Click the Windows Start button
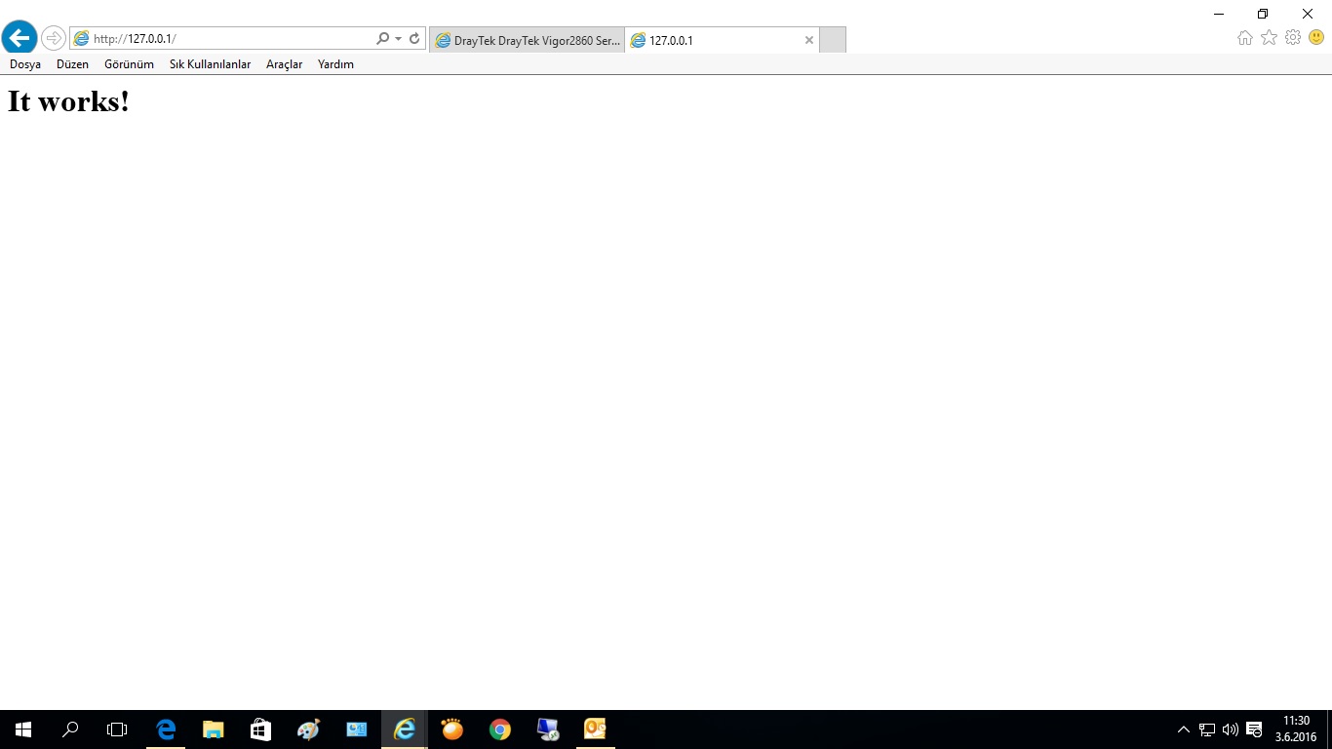Screen dimensions: 1332x749 point(23,729)
